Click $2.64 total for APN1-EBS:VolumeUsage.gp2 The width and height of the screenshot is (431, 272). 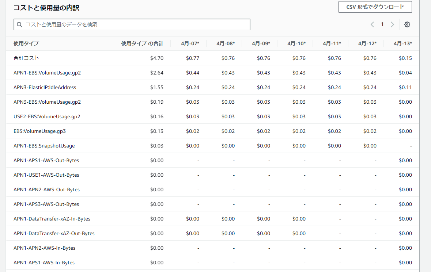[157, 73]
